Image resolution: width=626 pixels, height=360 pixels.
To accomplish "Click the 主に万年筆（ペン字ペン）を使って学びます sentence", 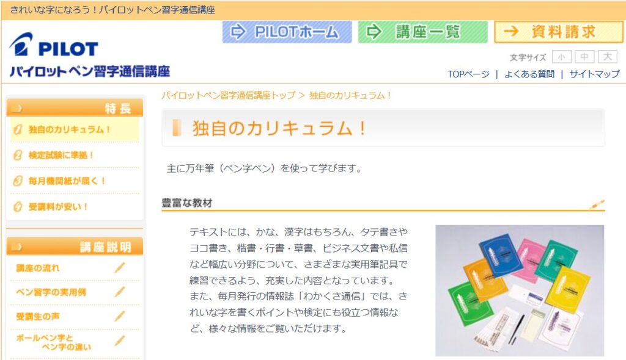I will (x=264, y=168).
